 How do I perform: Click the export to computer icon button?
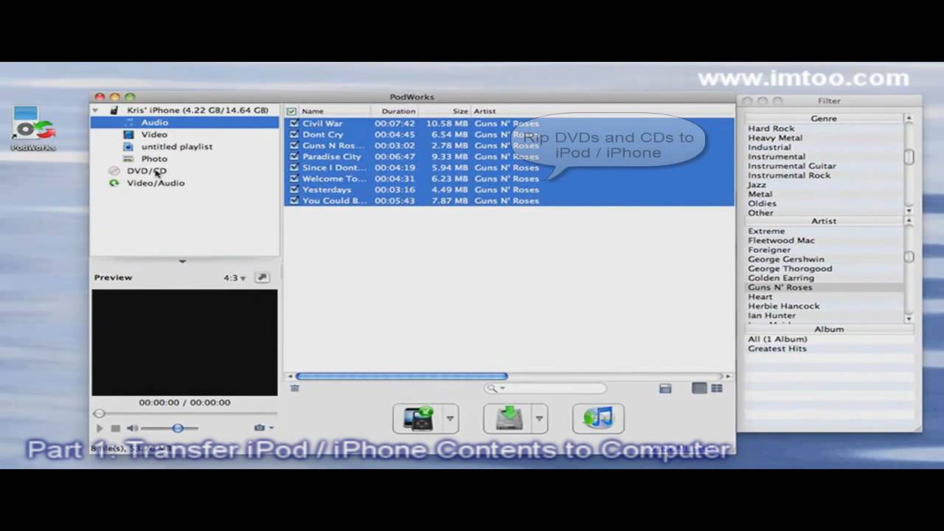pyautogui.click(x=507, y=418)
